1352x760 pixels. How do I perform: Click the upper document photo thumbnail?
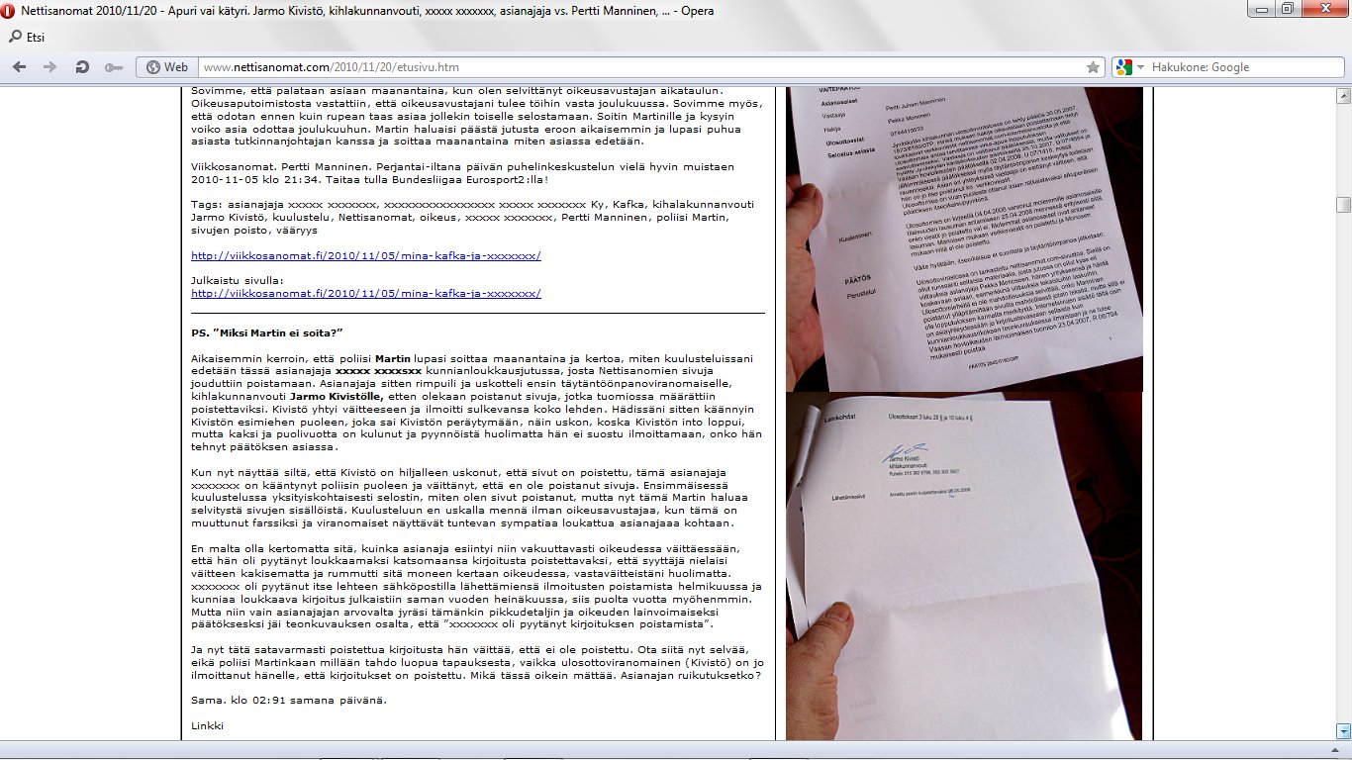click(x=964, y=237)
